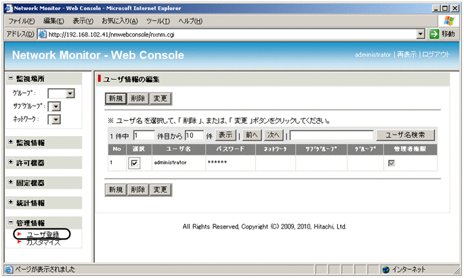Viewport: 464px width, 278px height.
Task: Collapse the 管理情報 section
Action: tap(11, 222)
